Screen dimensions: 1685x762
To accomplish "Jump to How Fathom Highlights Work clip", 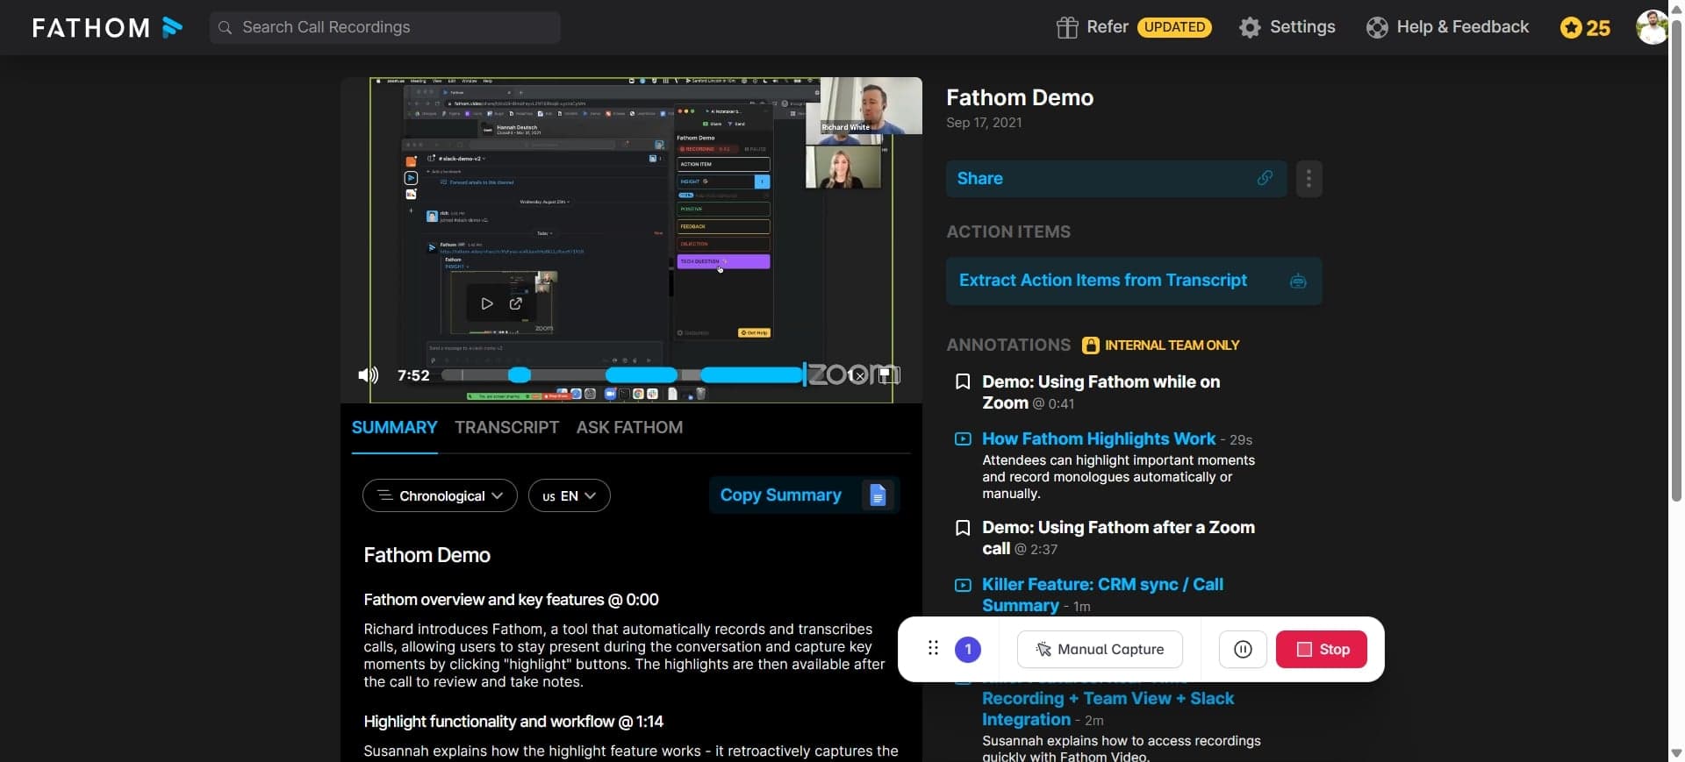I will [x=1098, y=438].
